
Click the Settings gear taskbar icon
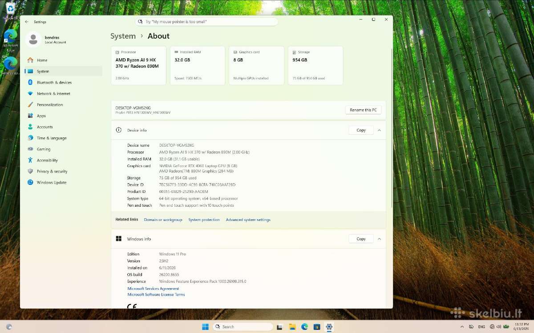[x=329, y=327]
